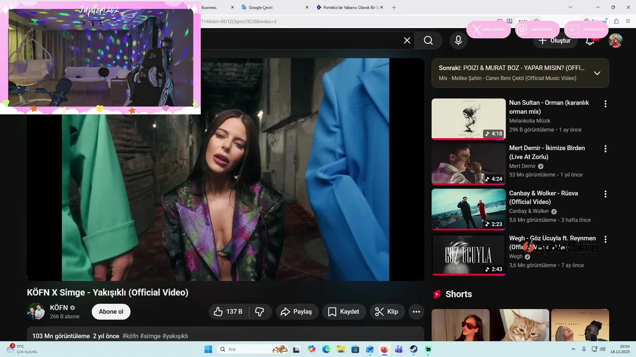This screenshot has height=357, width=636.
Task: Save the video using Kaydet
Action: coord(344,312)
